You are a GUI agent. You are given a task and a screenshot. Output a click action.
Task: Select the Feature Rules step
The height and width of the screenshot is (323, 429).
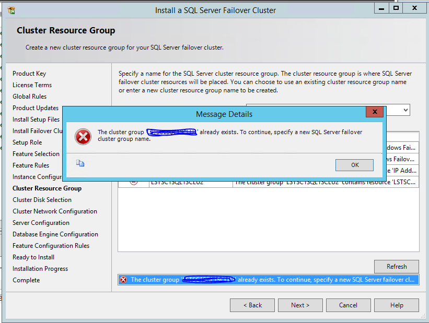tap(31, 165)
